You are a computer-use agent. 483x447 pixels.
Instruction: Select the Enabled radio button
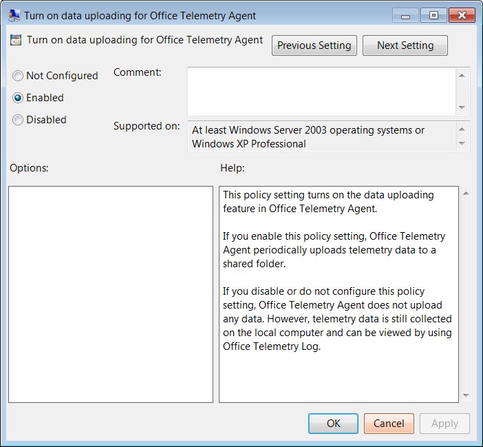coord(18,98)
